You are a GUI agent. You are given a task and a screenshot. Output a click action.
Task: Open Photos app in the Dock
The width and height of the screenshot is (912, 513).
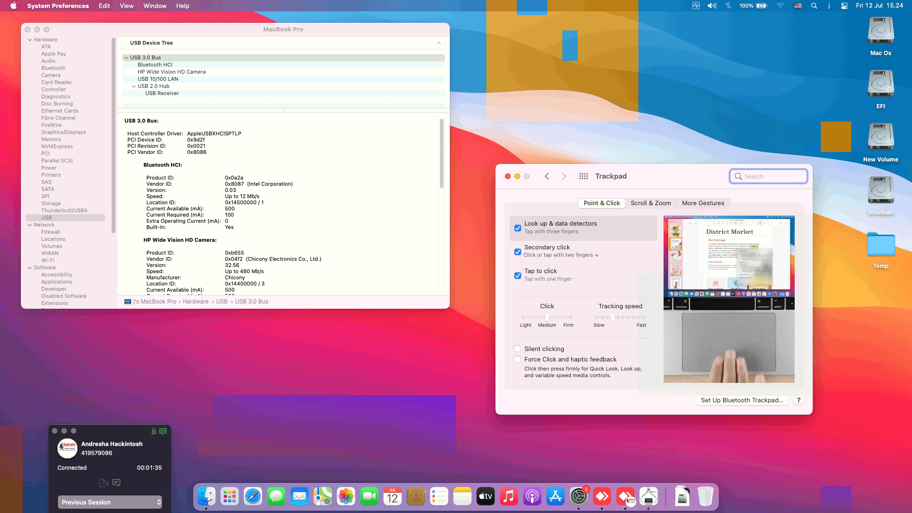[346, 497]
